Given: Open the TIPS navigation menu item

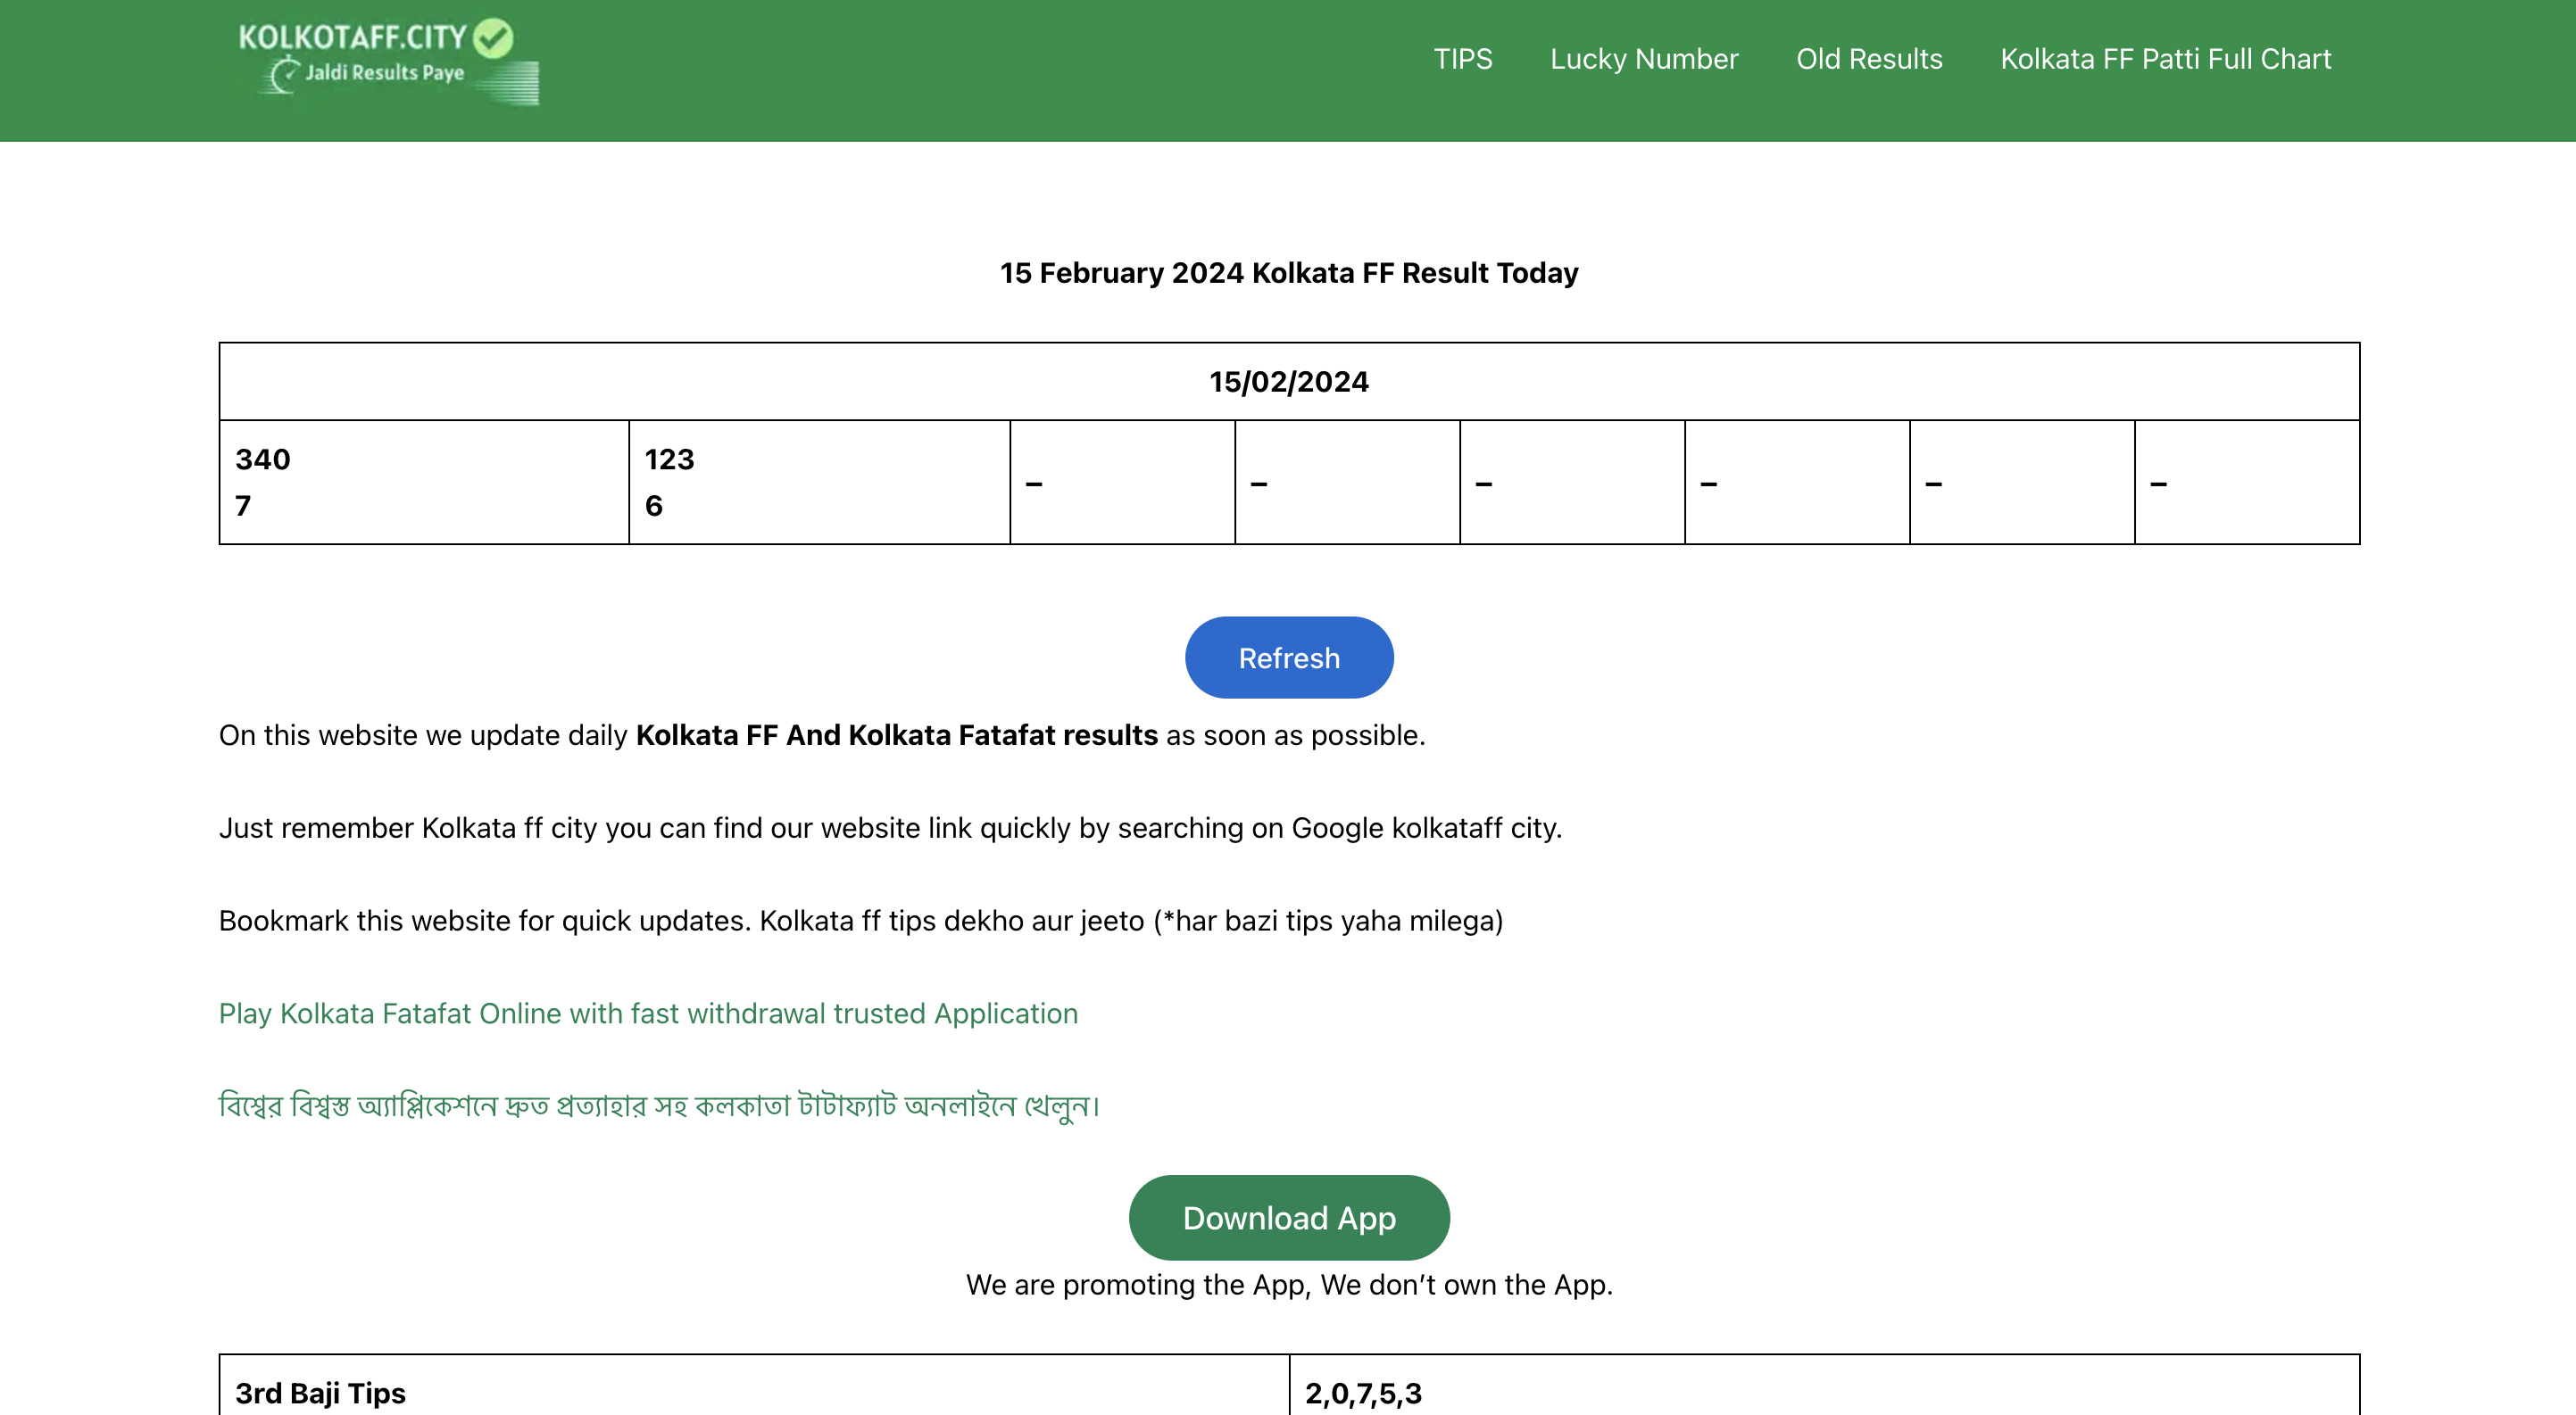Looking at the screenshot, I should click(x=1462, y=57).
